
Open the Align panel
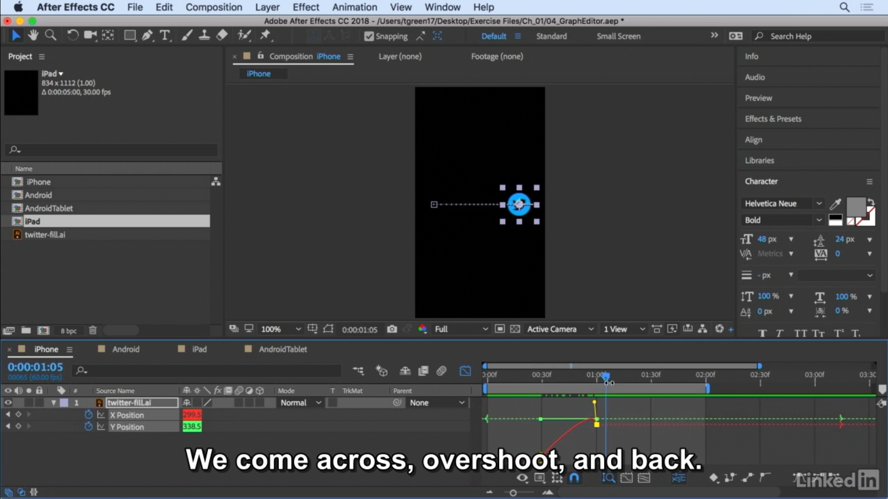tap(753, 140)
